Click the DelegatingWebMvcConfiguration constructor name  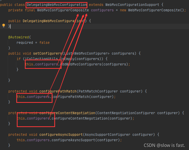pyautogui.click(x=53, y=21)
